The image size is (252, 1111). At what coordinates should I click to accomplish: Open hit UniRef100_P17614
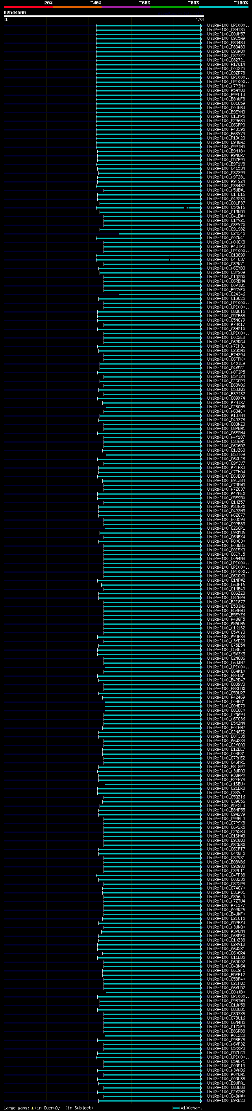(226, 64)
